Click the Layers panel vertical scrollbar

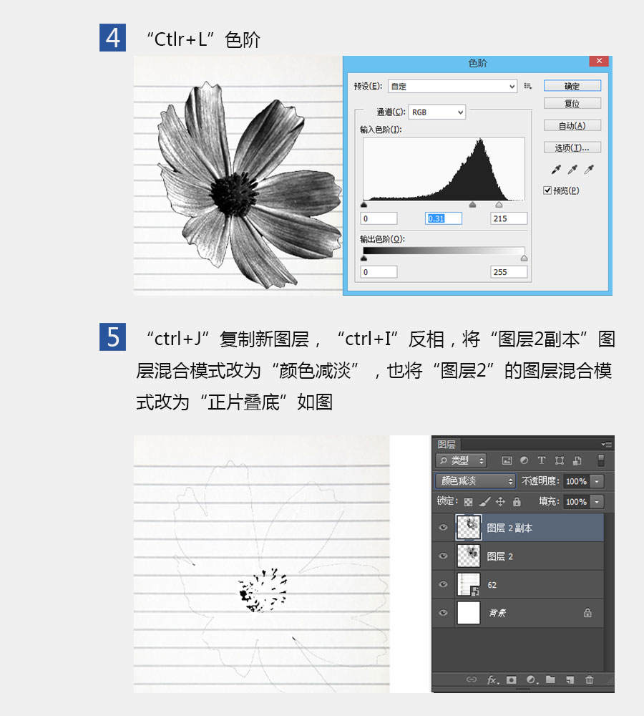click(x=609, y=592)
